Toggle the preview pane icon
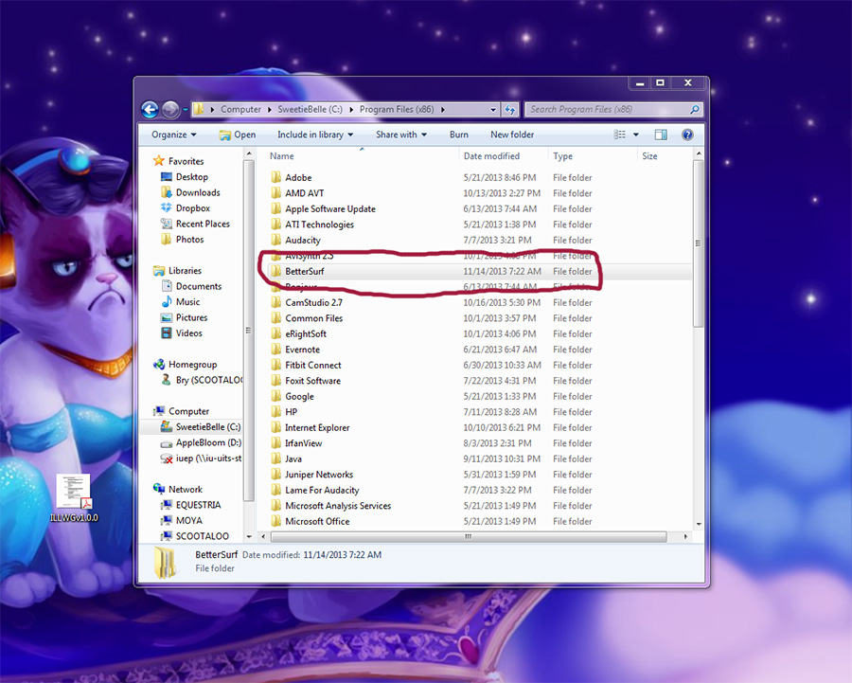The width and height of the screenshot is (852, 683). tap(661, 135)
